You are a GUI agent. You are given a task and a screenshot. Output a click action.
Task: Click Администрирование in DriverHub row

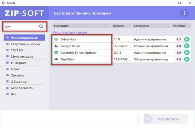pos(150,39)
